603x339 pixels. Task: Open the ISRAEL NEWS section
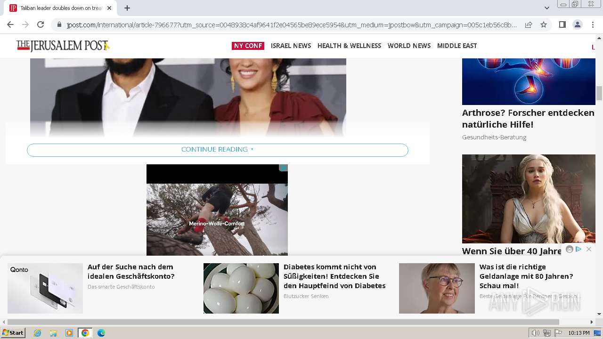coord(291,46)
